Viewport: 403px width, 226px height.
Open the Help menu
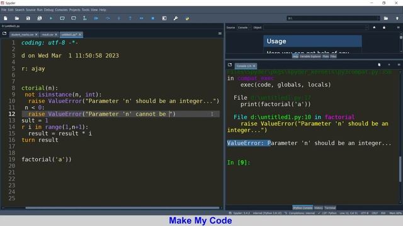(103, 10)
